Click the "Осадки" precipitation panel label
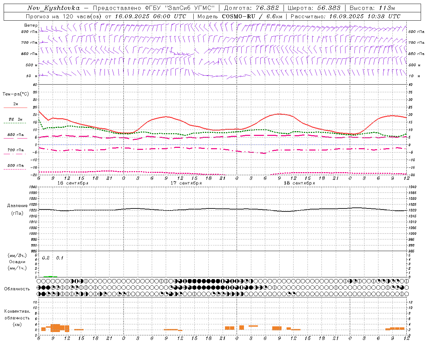This screenshot has width=426, height=341. coord(17,262)
